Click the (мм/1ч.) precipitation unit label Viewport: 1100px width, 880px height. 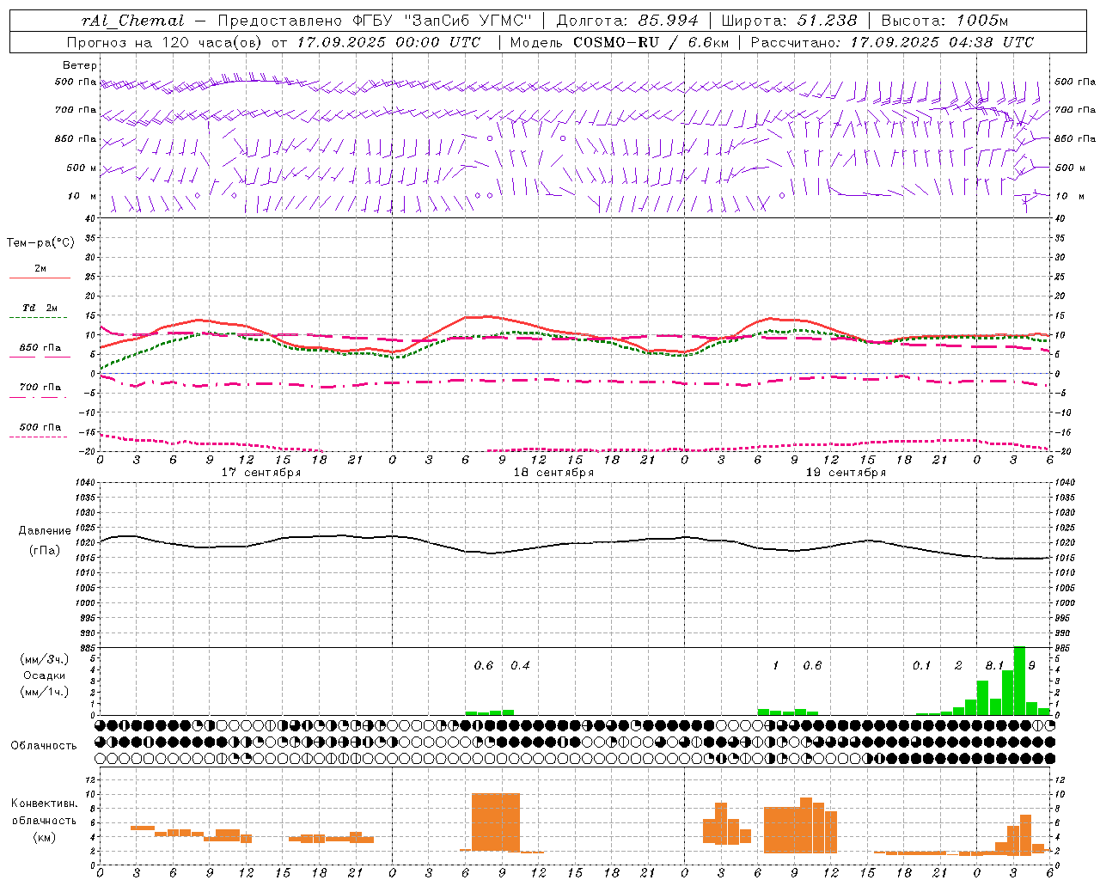click(45, 692)
